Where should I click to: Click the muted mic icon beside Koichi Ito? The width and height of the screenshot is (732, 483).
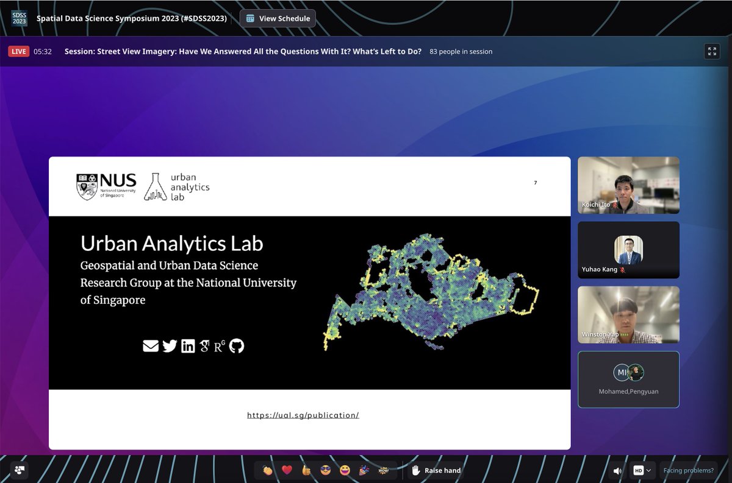[x=616, y=205]
